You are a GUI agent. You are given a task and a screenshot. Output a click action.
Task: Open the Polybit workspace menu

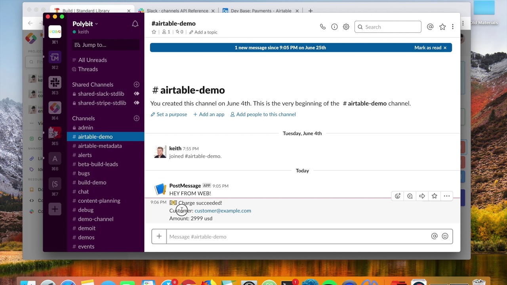tap(85, 24)
